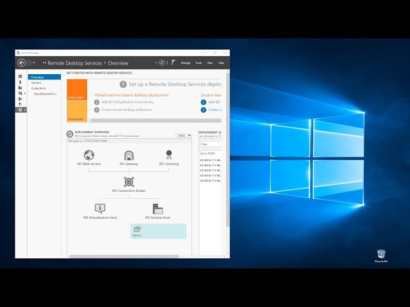Image resolution: width=410 pixels, height=307 pixels.
Task: Open the Manage menu
Action: pyautogui.click(x=186, y=63)
